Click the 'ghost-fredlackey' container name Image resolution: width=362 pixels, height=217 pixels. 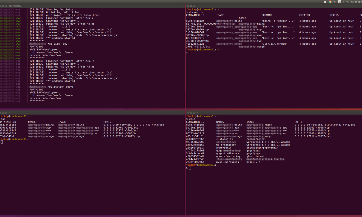228,156
